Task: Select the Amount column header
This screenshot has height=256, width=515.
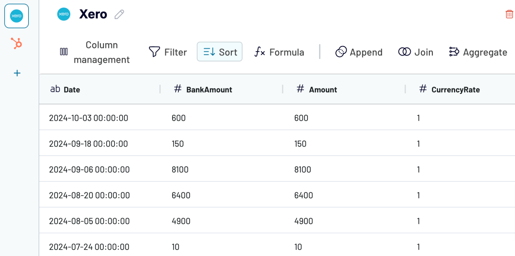Action: click(323, 90)
